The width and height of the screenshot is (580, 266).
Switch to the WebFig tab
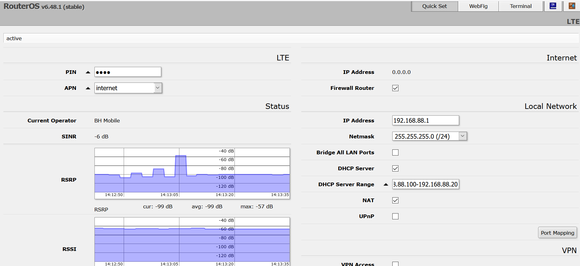(x=478, y=6)
